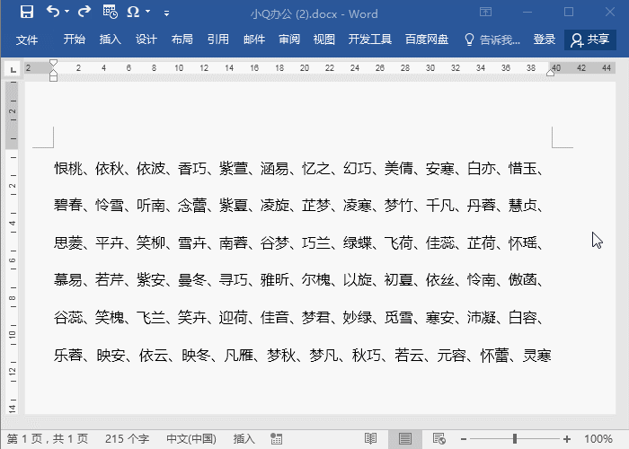Screen dimensions: 629x449
Task: Click the Save icon in quick access toolbar
Action: point(27,12)
